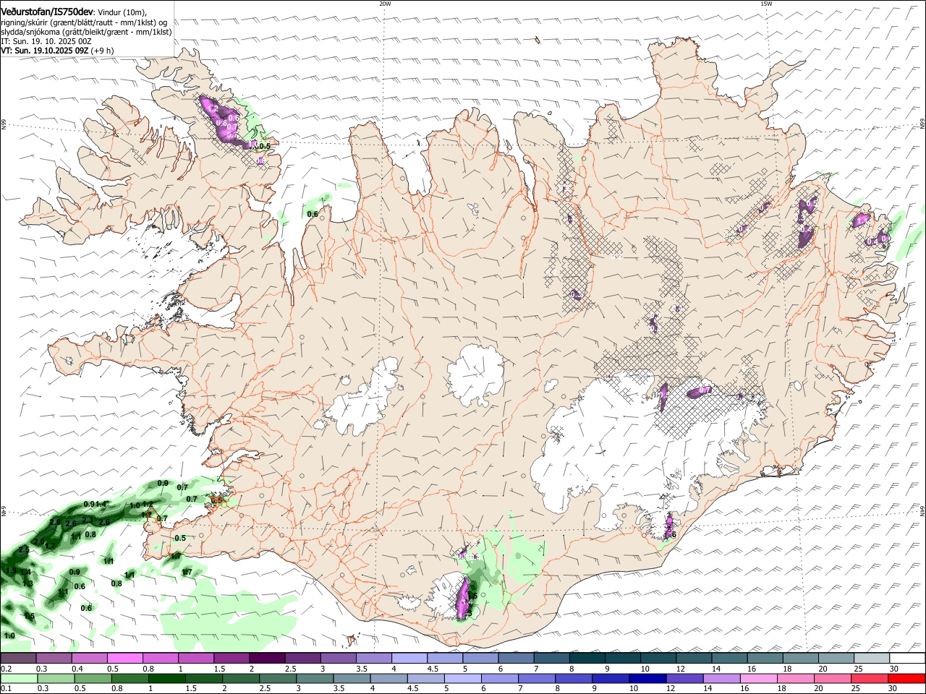Select the bright pink 0.5 swatch, upper scale
The image size is (926, 694).
point(124,659)
